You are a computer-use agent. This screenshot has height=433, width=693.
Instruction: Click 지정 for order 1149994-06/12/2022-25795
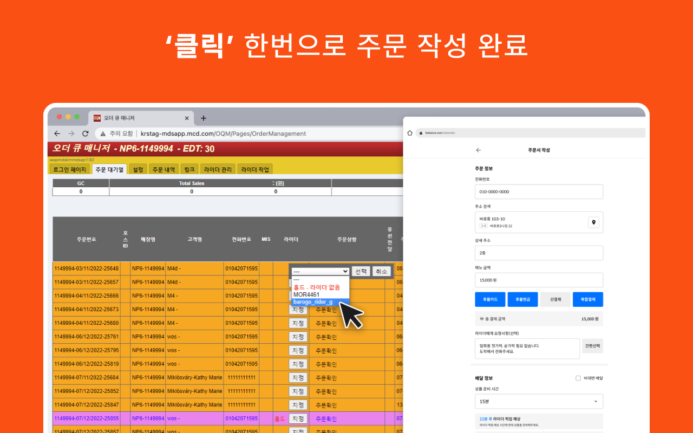[298, 350]
